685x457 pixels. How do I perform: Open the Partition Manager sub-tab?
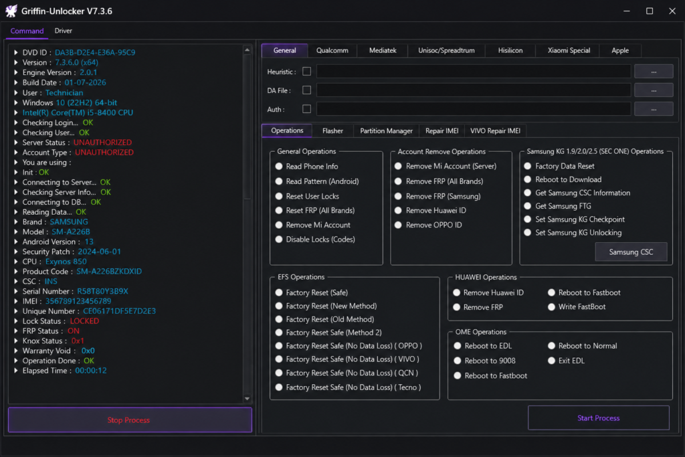tap(386, 130)
